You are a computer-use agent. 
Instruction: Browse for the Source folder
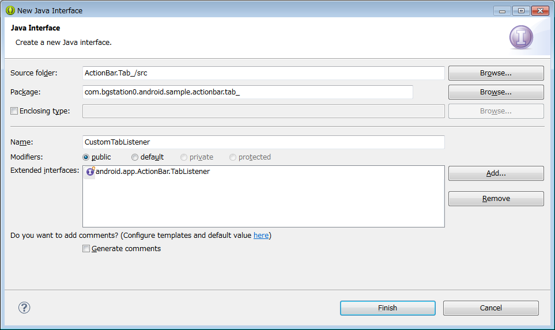pos(496,73)
